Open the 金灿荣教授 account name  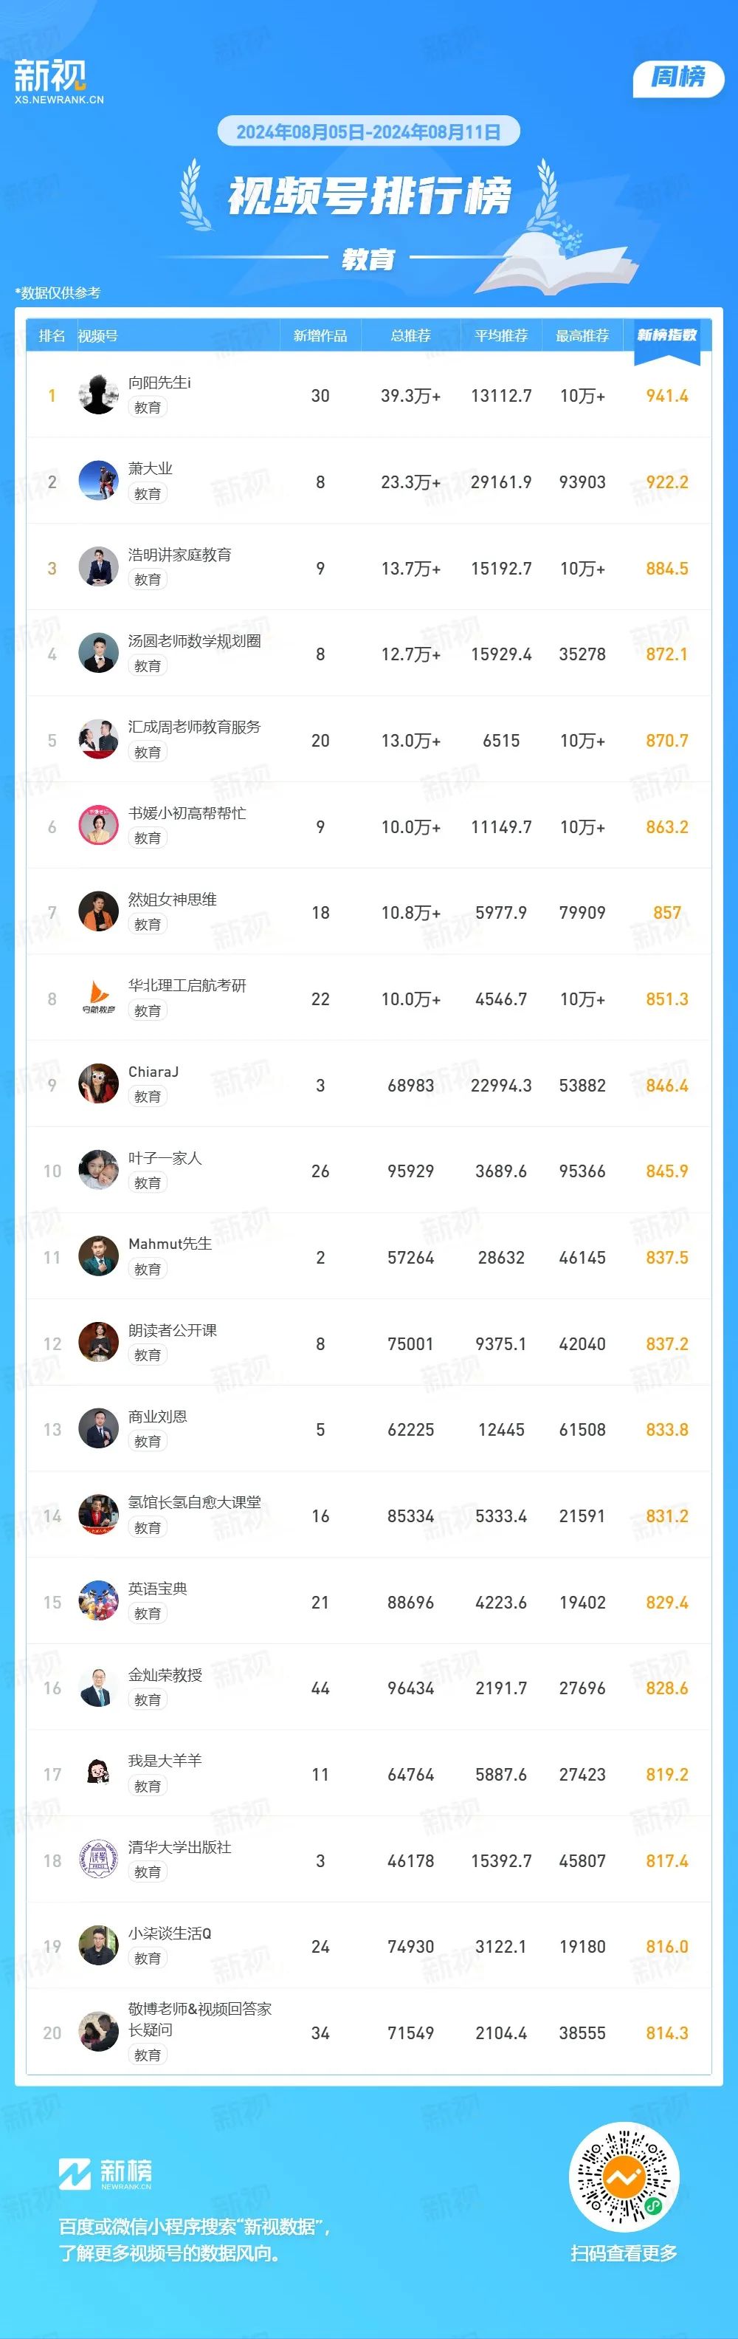point(165,1674)
